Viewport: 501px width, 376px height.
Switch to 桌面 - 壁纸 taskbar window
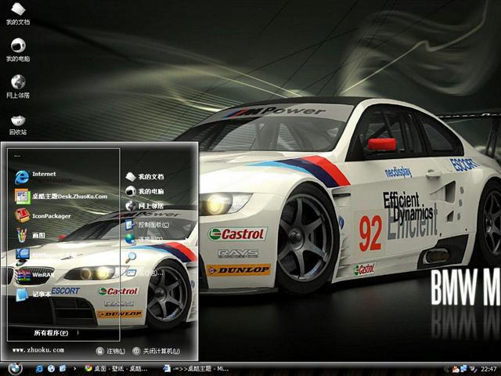point(117,368)
